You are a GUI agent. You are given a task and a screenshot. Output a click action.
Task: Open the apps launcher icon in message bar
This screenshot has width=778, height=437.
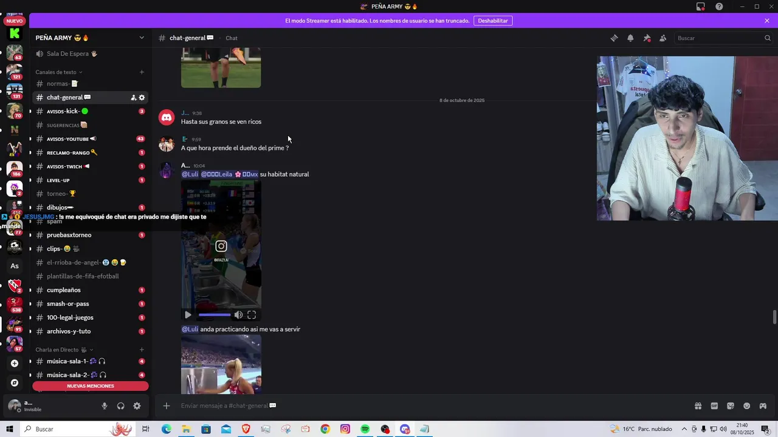click(763, 406)
